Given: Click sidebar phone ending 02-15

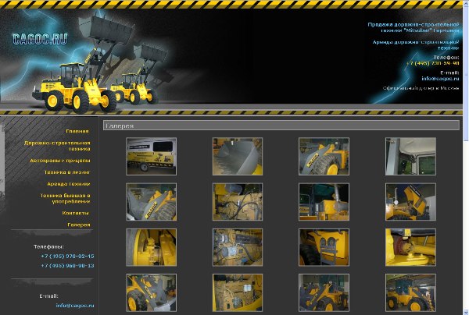Looking at the screenshot, I should coord(67,257).
